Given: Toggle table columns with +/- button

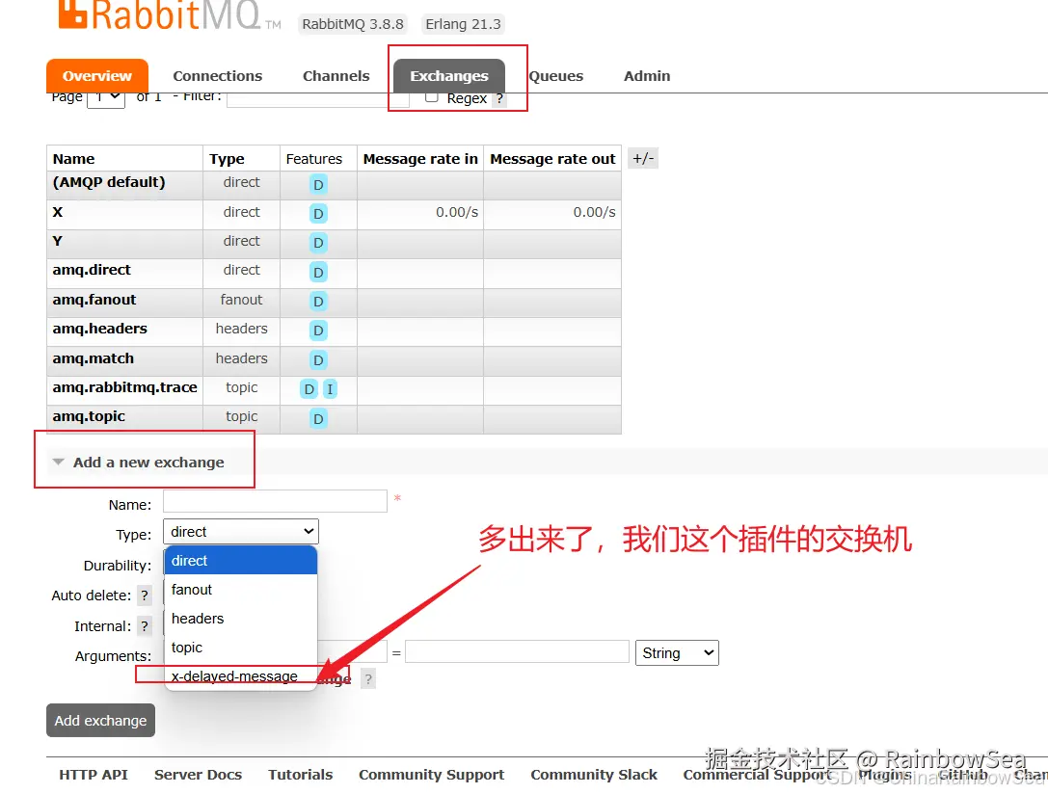Looking at the screenshot, I should click(643, 158).
